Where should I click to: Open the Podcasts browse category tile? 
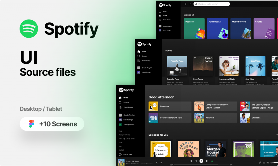(194, 28)
